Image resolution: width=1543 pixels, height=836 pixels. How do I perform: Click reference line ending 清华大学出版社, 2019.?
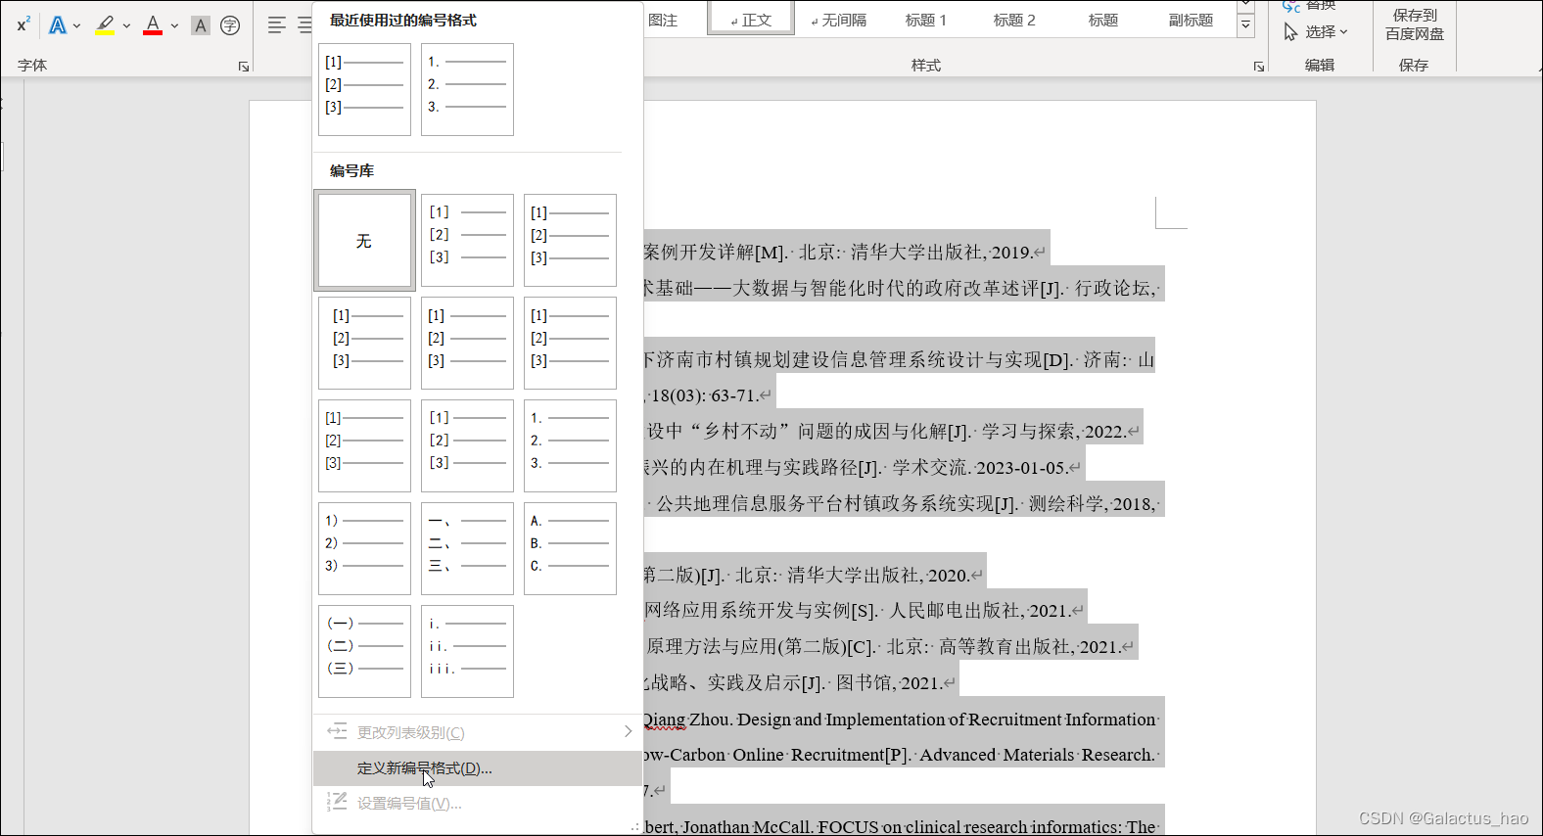click(844, 253)
